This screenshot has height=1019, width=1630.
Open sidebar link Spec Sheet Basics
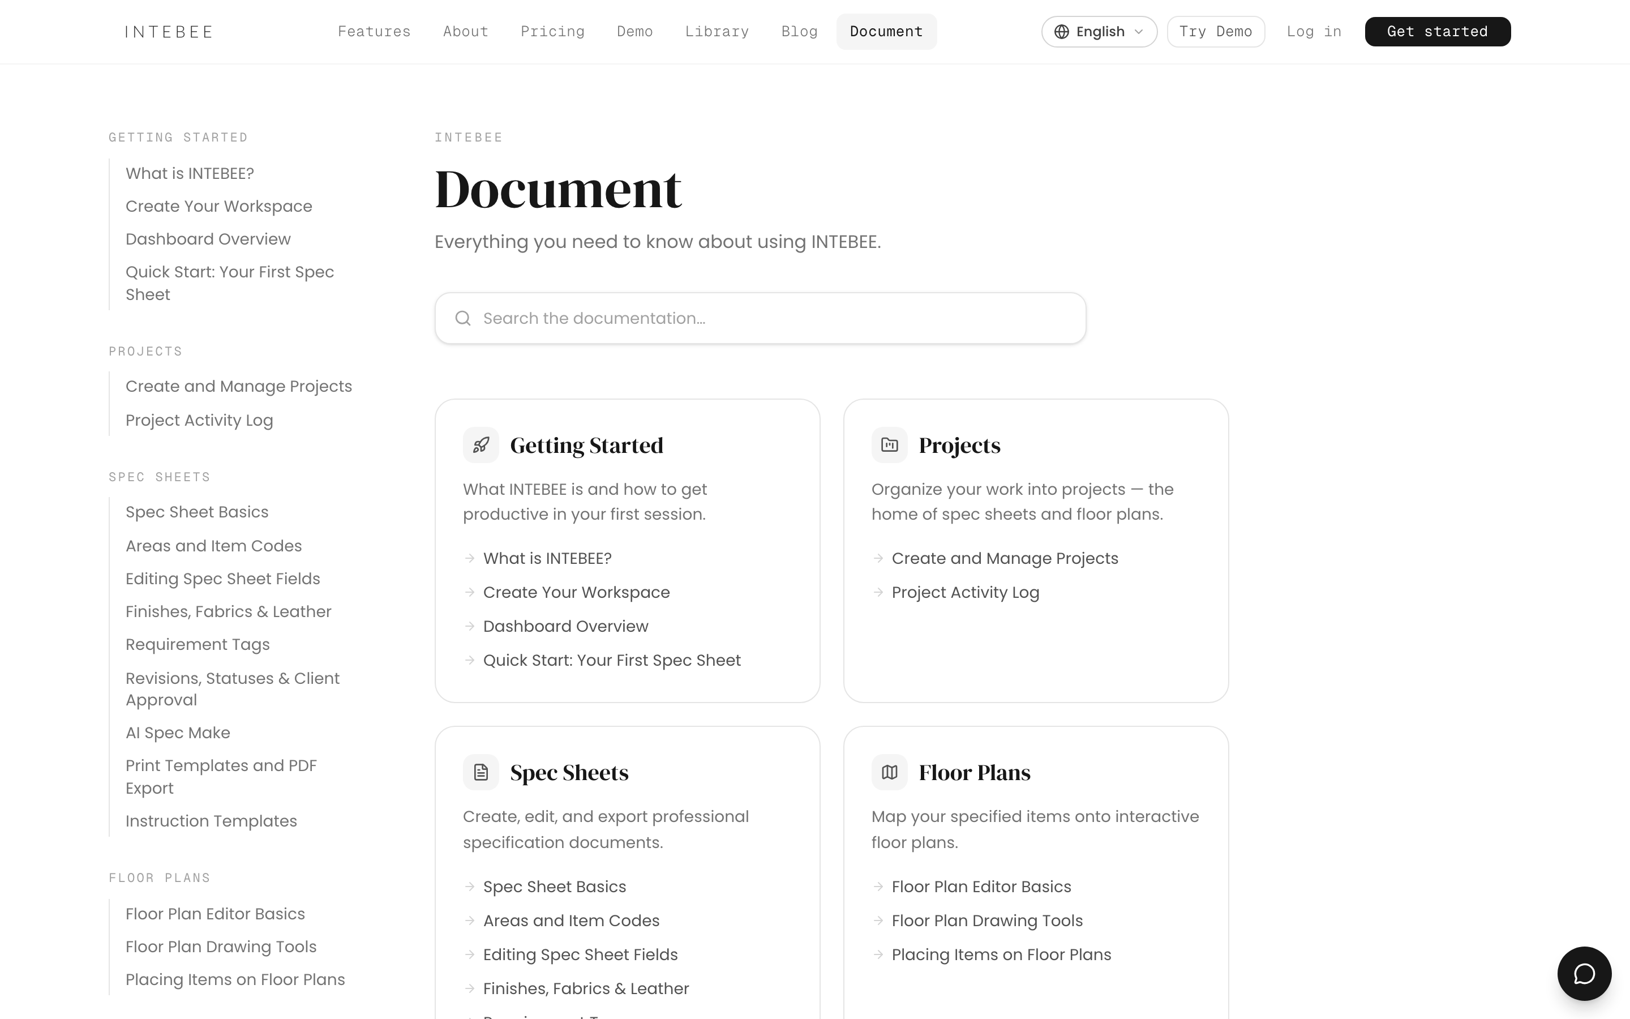pos(197,512)
